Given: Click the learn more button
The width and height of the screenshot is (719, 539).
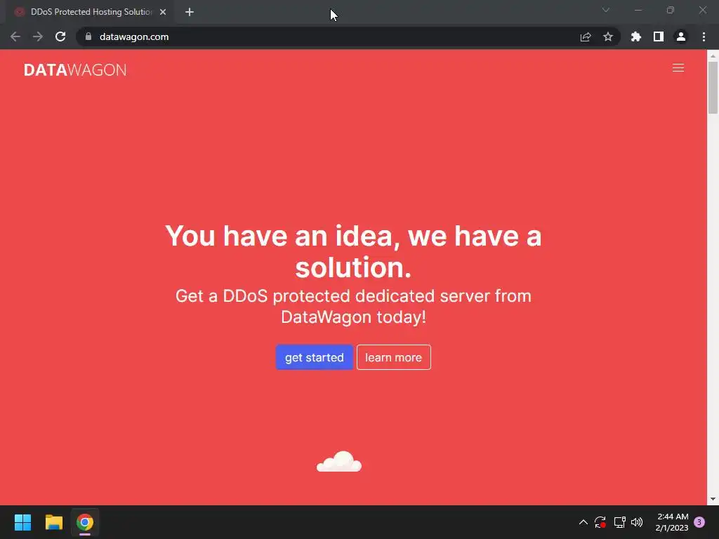Looking at the screenshot, I should [393, 357].
